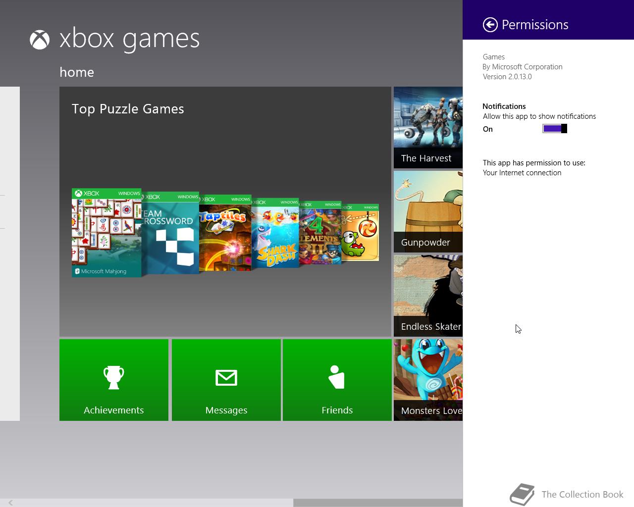This screenshot has width=634, height=507.
Task: Click 'This app has permission to use:' text
Action: [x=534, y=163]
